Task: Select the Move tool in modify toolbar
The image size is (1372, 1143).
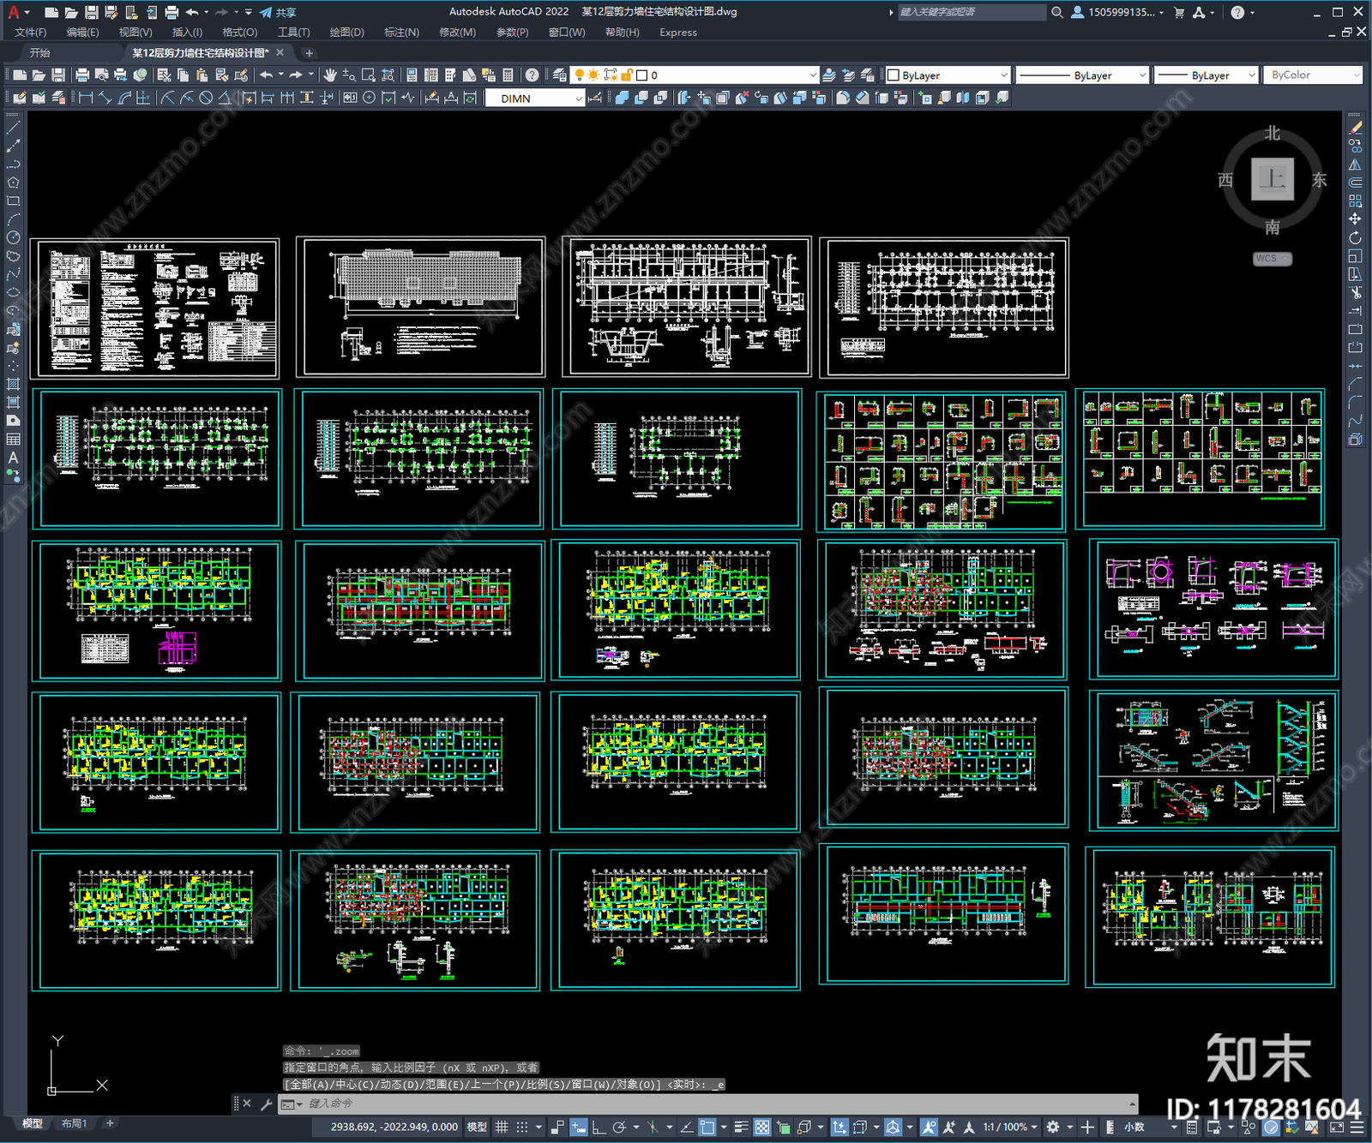Action: [1355, 219]
